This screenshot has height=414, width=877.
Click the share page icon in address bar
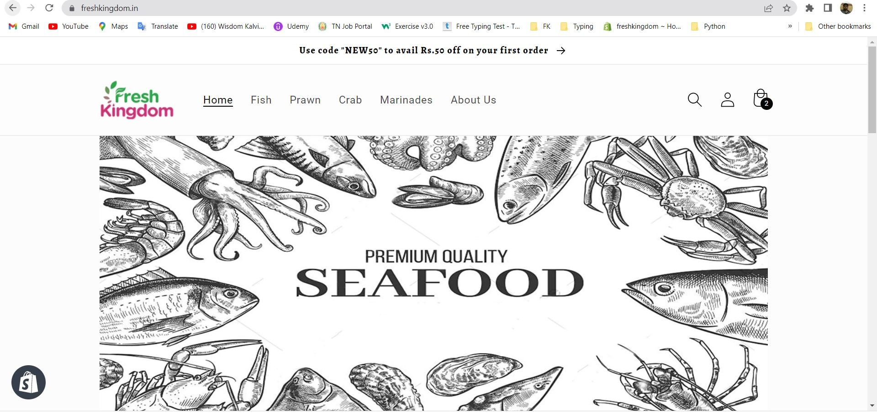click(x=769, y=8)
